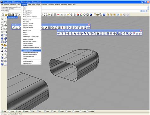Toggle the Vicino osnap checkbox
The image size is (150, 115).
[x=9, y=111]
